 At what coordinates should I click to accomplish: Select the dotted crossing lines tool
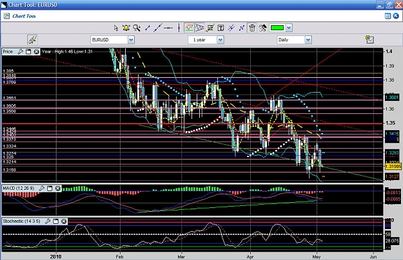tap(242, 28)
